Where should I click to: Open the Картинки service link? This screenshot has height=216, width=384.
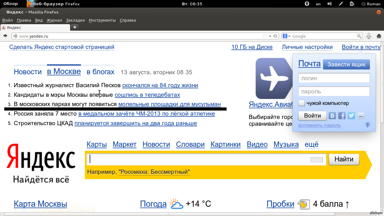pos(226,145)
